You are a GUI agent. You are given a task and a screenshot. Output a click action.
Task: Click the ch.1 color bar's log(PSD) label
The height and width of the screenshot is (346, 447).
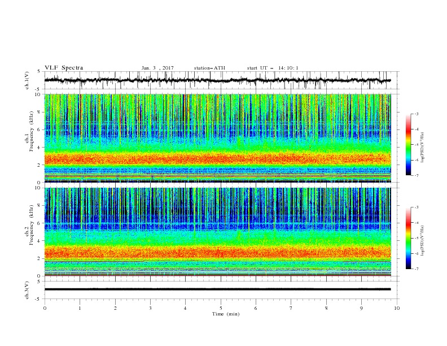pyautogui.click(x=422, y=148)
